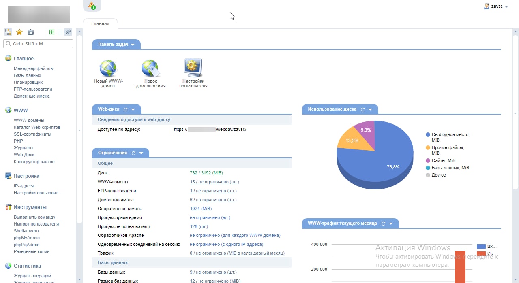Click Базы данных limit link 9 / не ограничено
This screenshot has width=519, height=283.
tap(213, 272)
